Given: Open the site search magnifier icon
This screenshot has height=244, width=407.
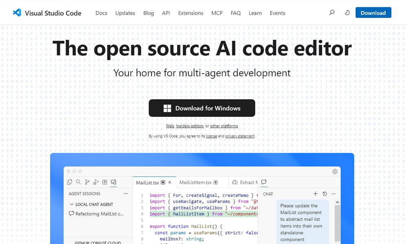Looking at the screenshot, I should pos(332,13).
